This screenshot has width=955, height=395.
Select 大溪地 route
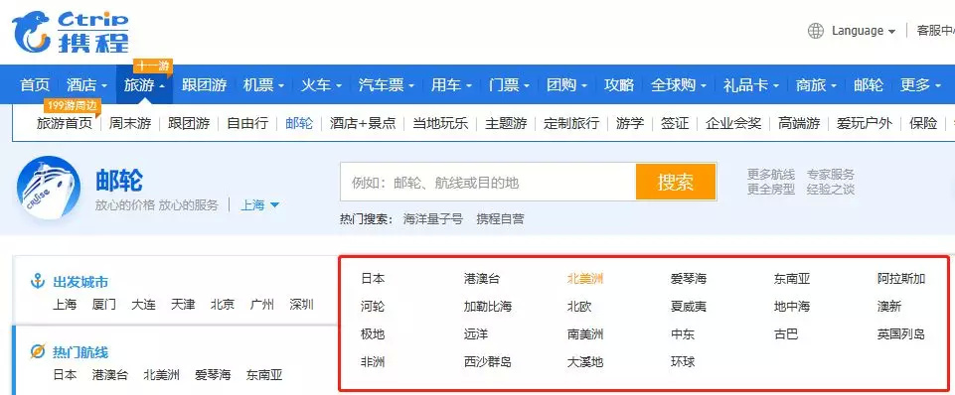pos(584,362)
